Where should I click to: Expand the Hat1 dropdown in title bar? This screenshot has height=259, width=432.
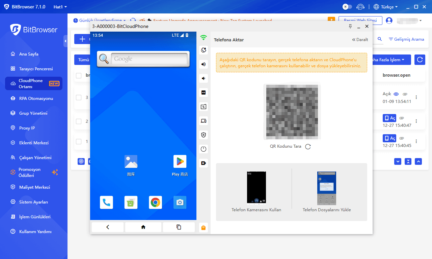point(60,7)
